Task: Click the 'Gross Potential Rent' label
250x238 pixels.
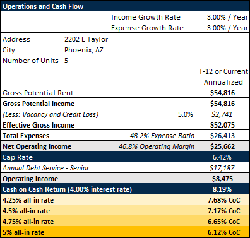Action: (38, 93)
